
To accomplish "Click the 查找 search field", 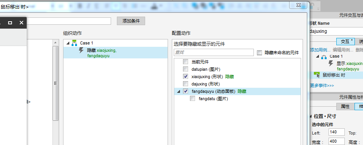I will (214, 53).
